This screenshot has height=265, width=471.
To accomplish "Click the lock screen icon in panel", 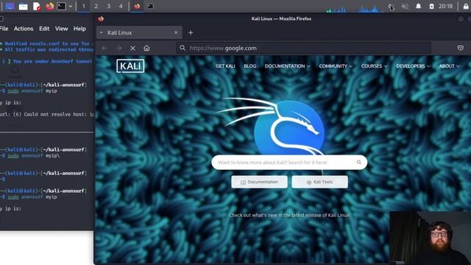I will tap(466, 7).
